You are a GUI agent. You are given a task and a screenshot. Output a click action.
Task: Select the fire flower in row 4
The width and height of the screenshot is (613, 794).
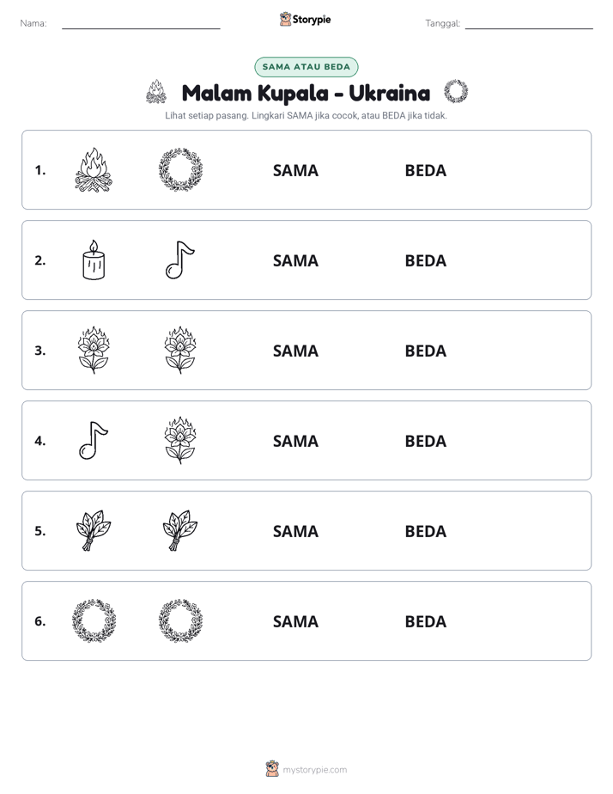pyautogui.click(x=180, y=440)
